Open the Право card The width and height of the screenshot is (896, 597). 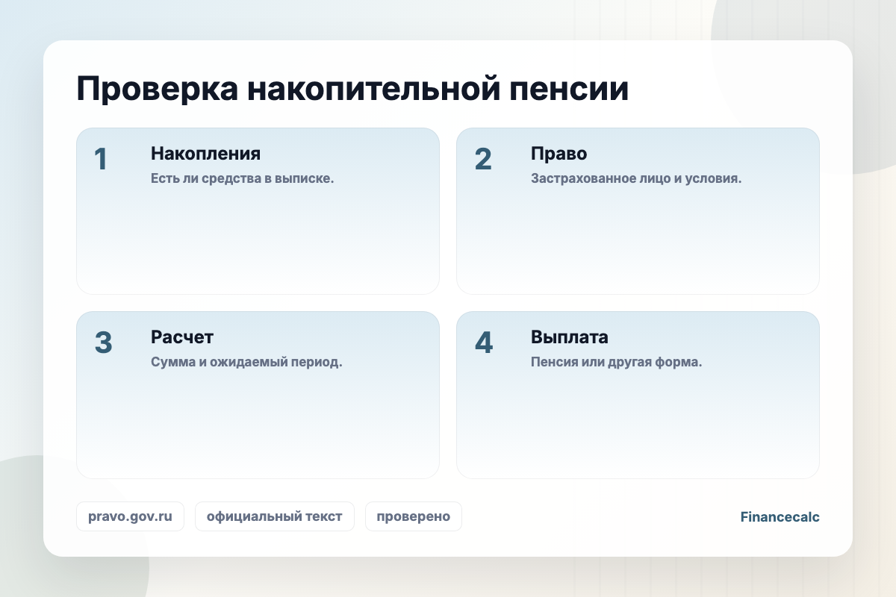click(638, 211)
